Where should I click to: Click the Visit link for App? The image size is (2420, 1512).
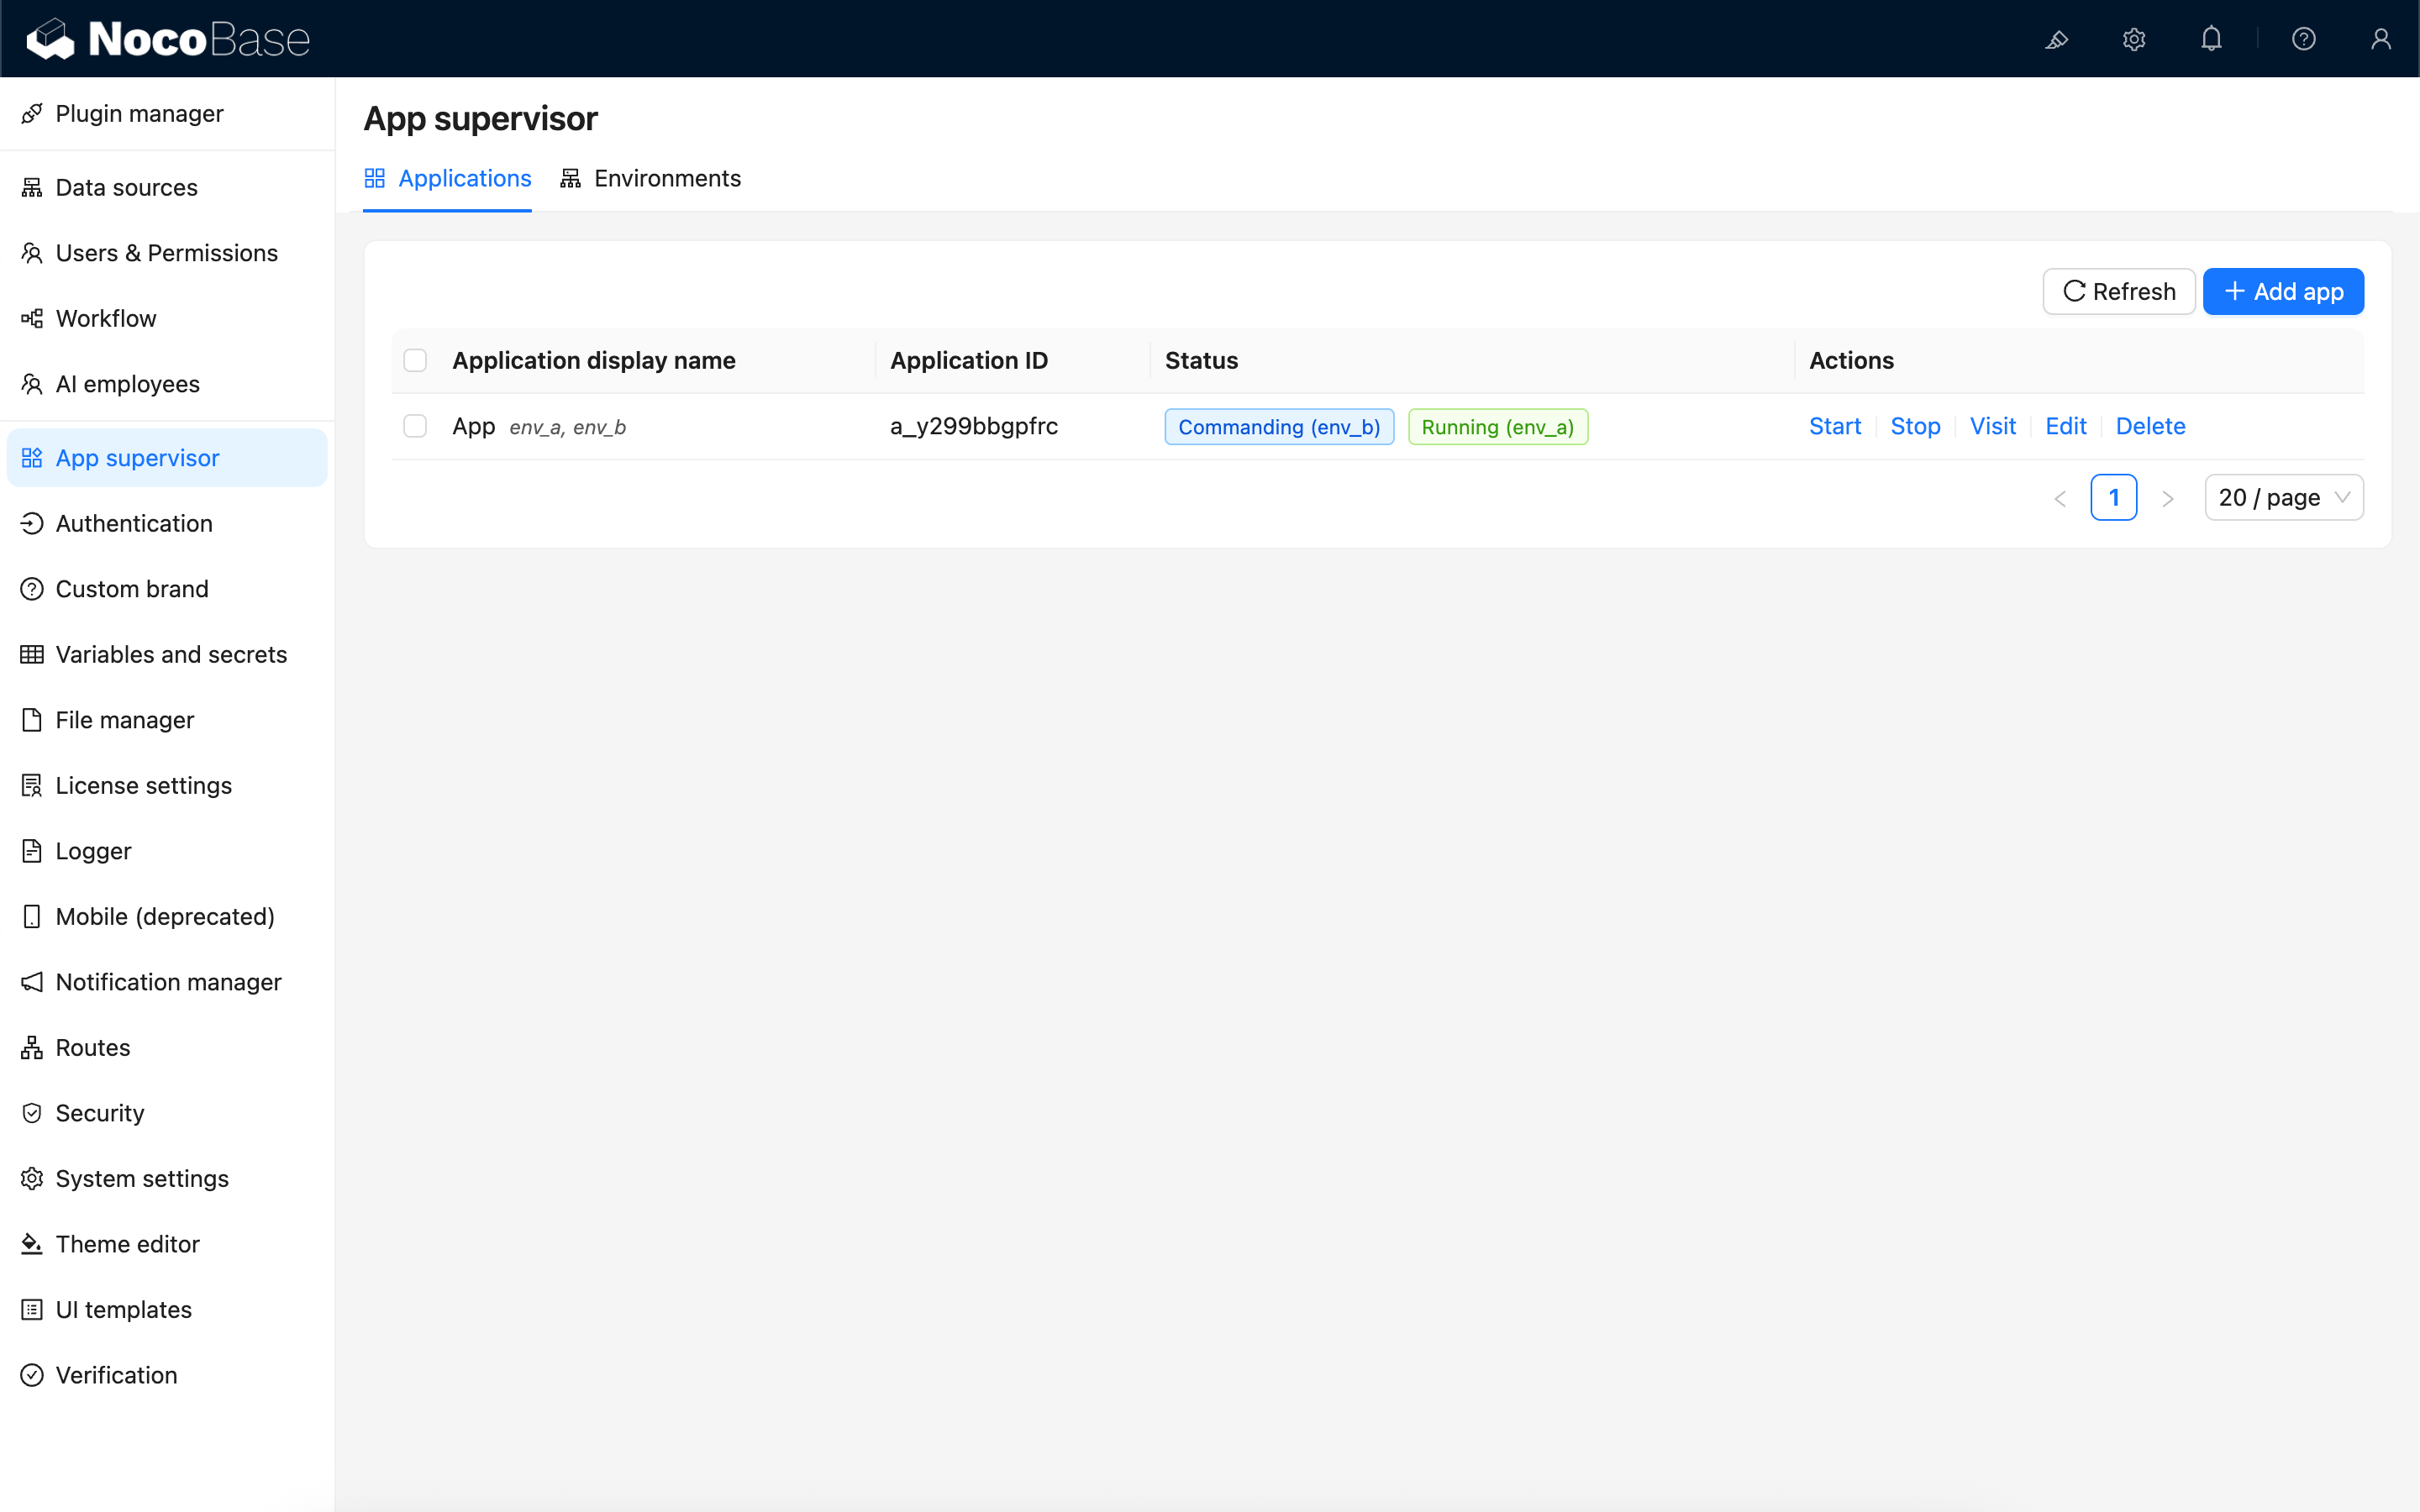(1992, 426)
